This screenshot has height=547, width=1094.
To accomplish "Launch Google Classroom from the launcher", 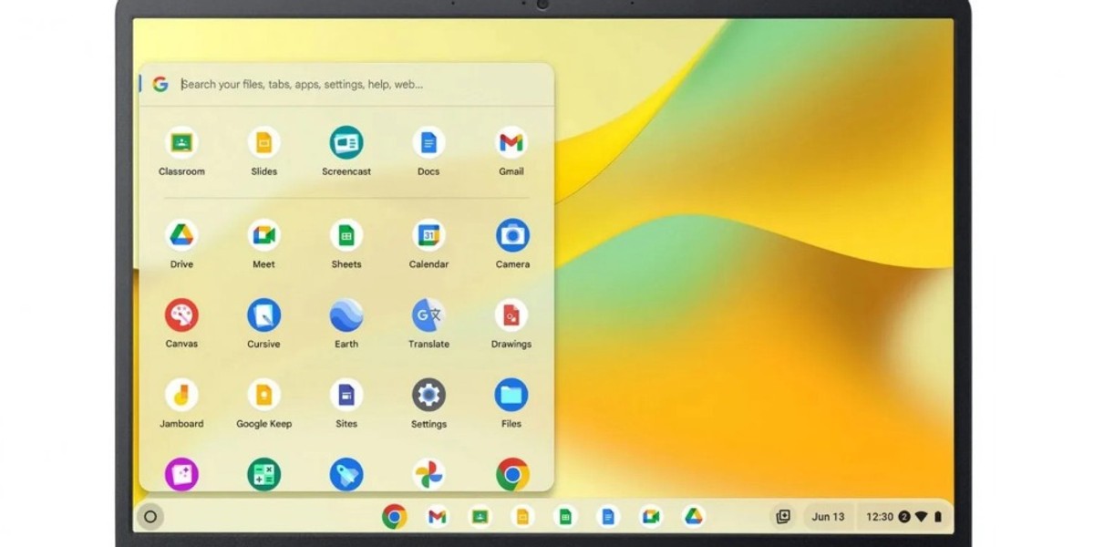I will [181, 141].
